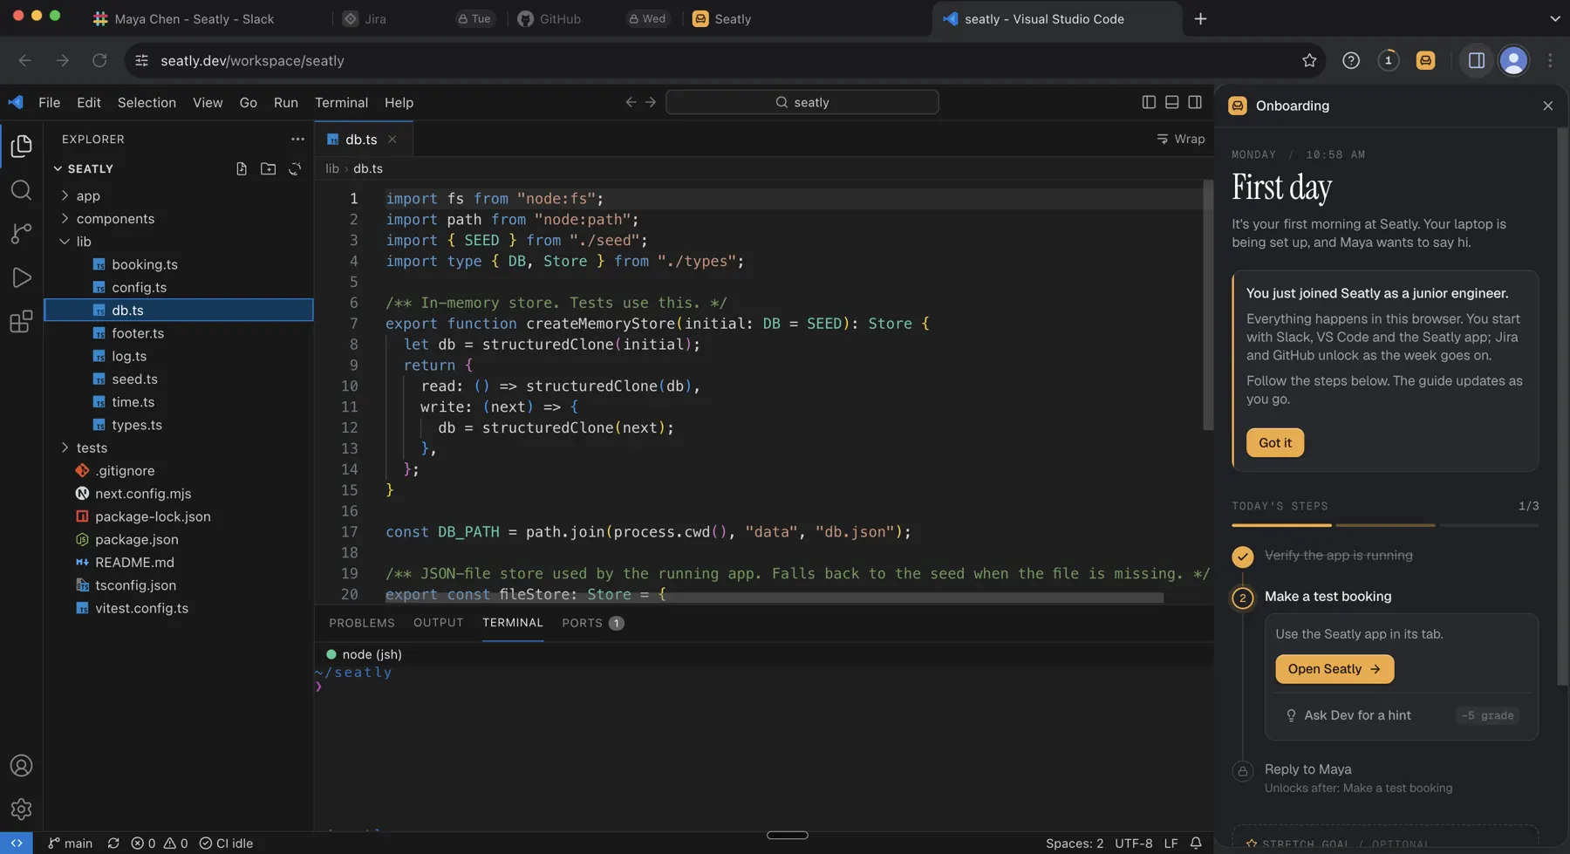Click the editor horizontal scrollbar
Viewport: 1570px width, 854px height.
pyautogui.click(x=775, y=598)
